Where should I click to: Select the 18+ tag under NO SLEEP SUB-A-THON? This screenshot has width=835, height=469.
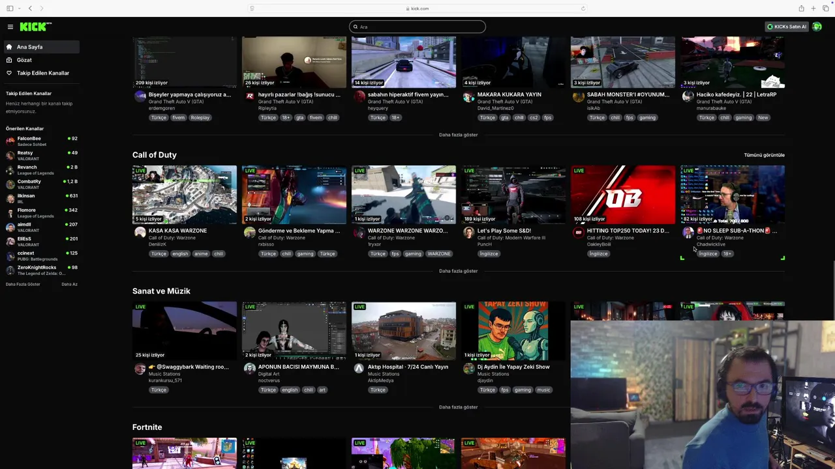(x=727, y=254)
